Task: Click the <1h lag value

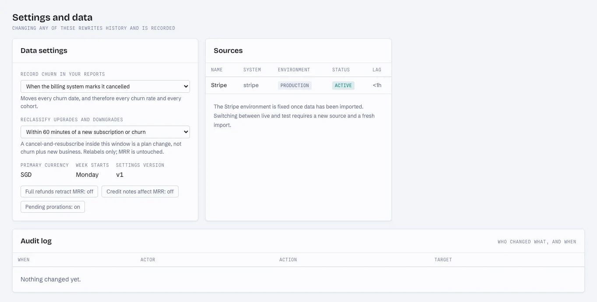Action: tap(377, 85)
